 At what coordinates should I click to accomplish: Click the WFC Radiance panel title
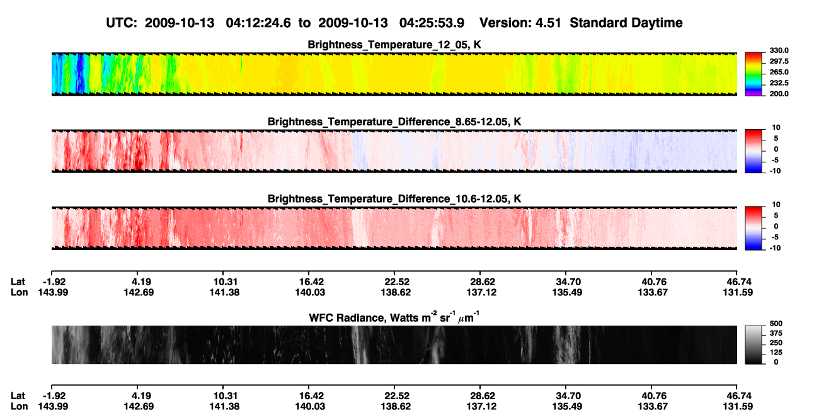[394, 317]
